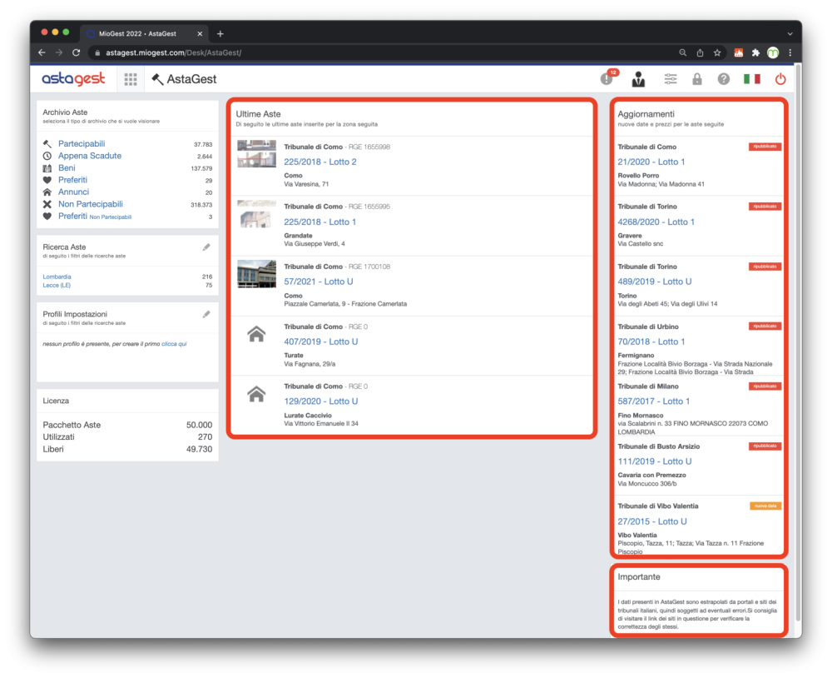Click the ripubblicato badge on Tribunale di Urbino
The height and width of the screenshot is (678, 832).
765,327
